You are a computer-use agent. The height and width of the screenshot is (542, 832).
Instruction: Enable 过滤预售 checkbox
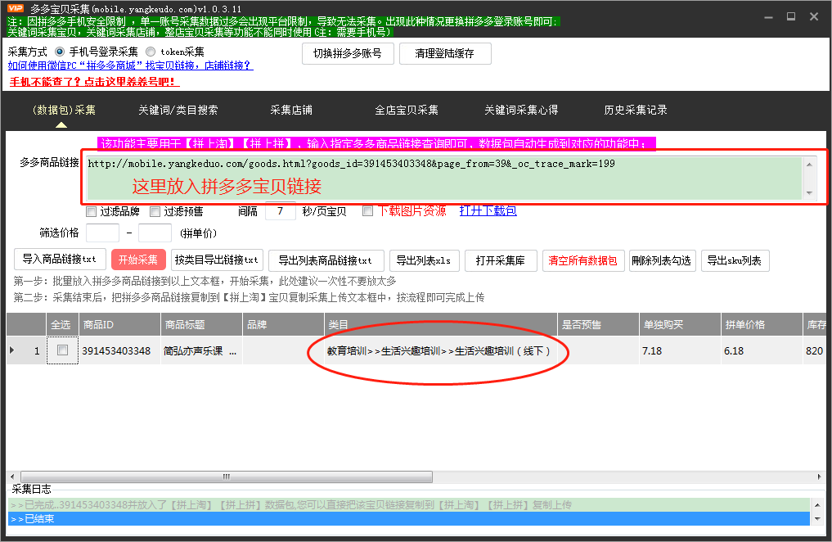pyautogui.click(x=155, y=212)
